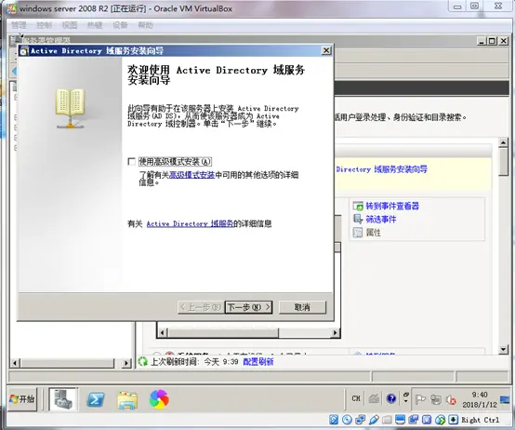Click the 配置刷新 link
Viewport: 515px width, 430px height.
258,362
